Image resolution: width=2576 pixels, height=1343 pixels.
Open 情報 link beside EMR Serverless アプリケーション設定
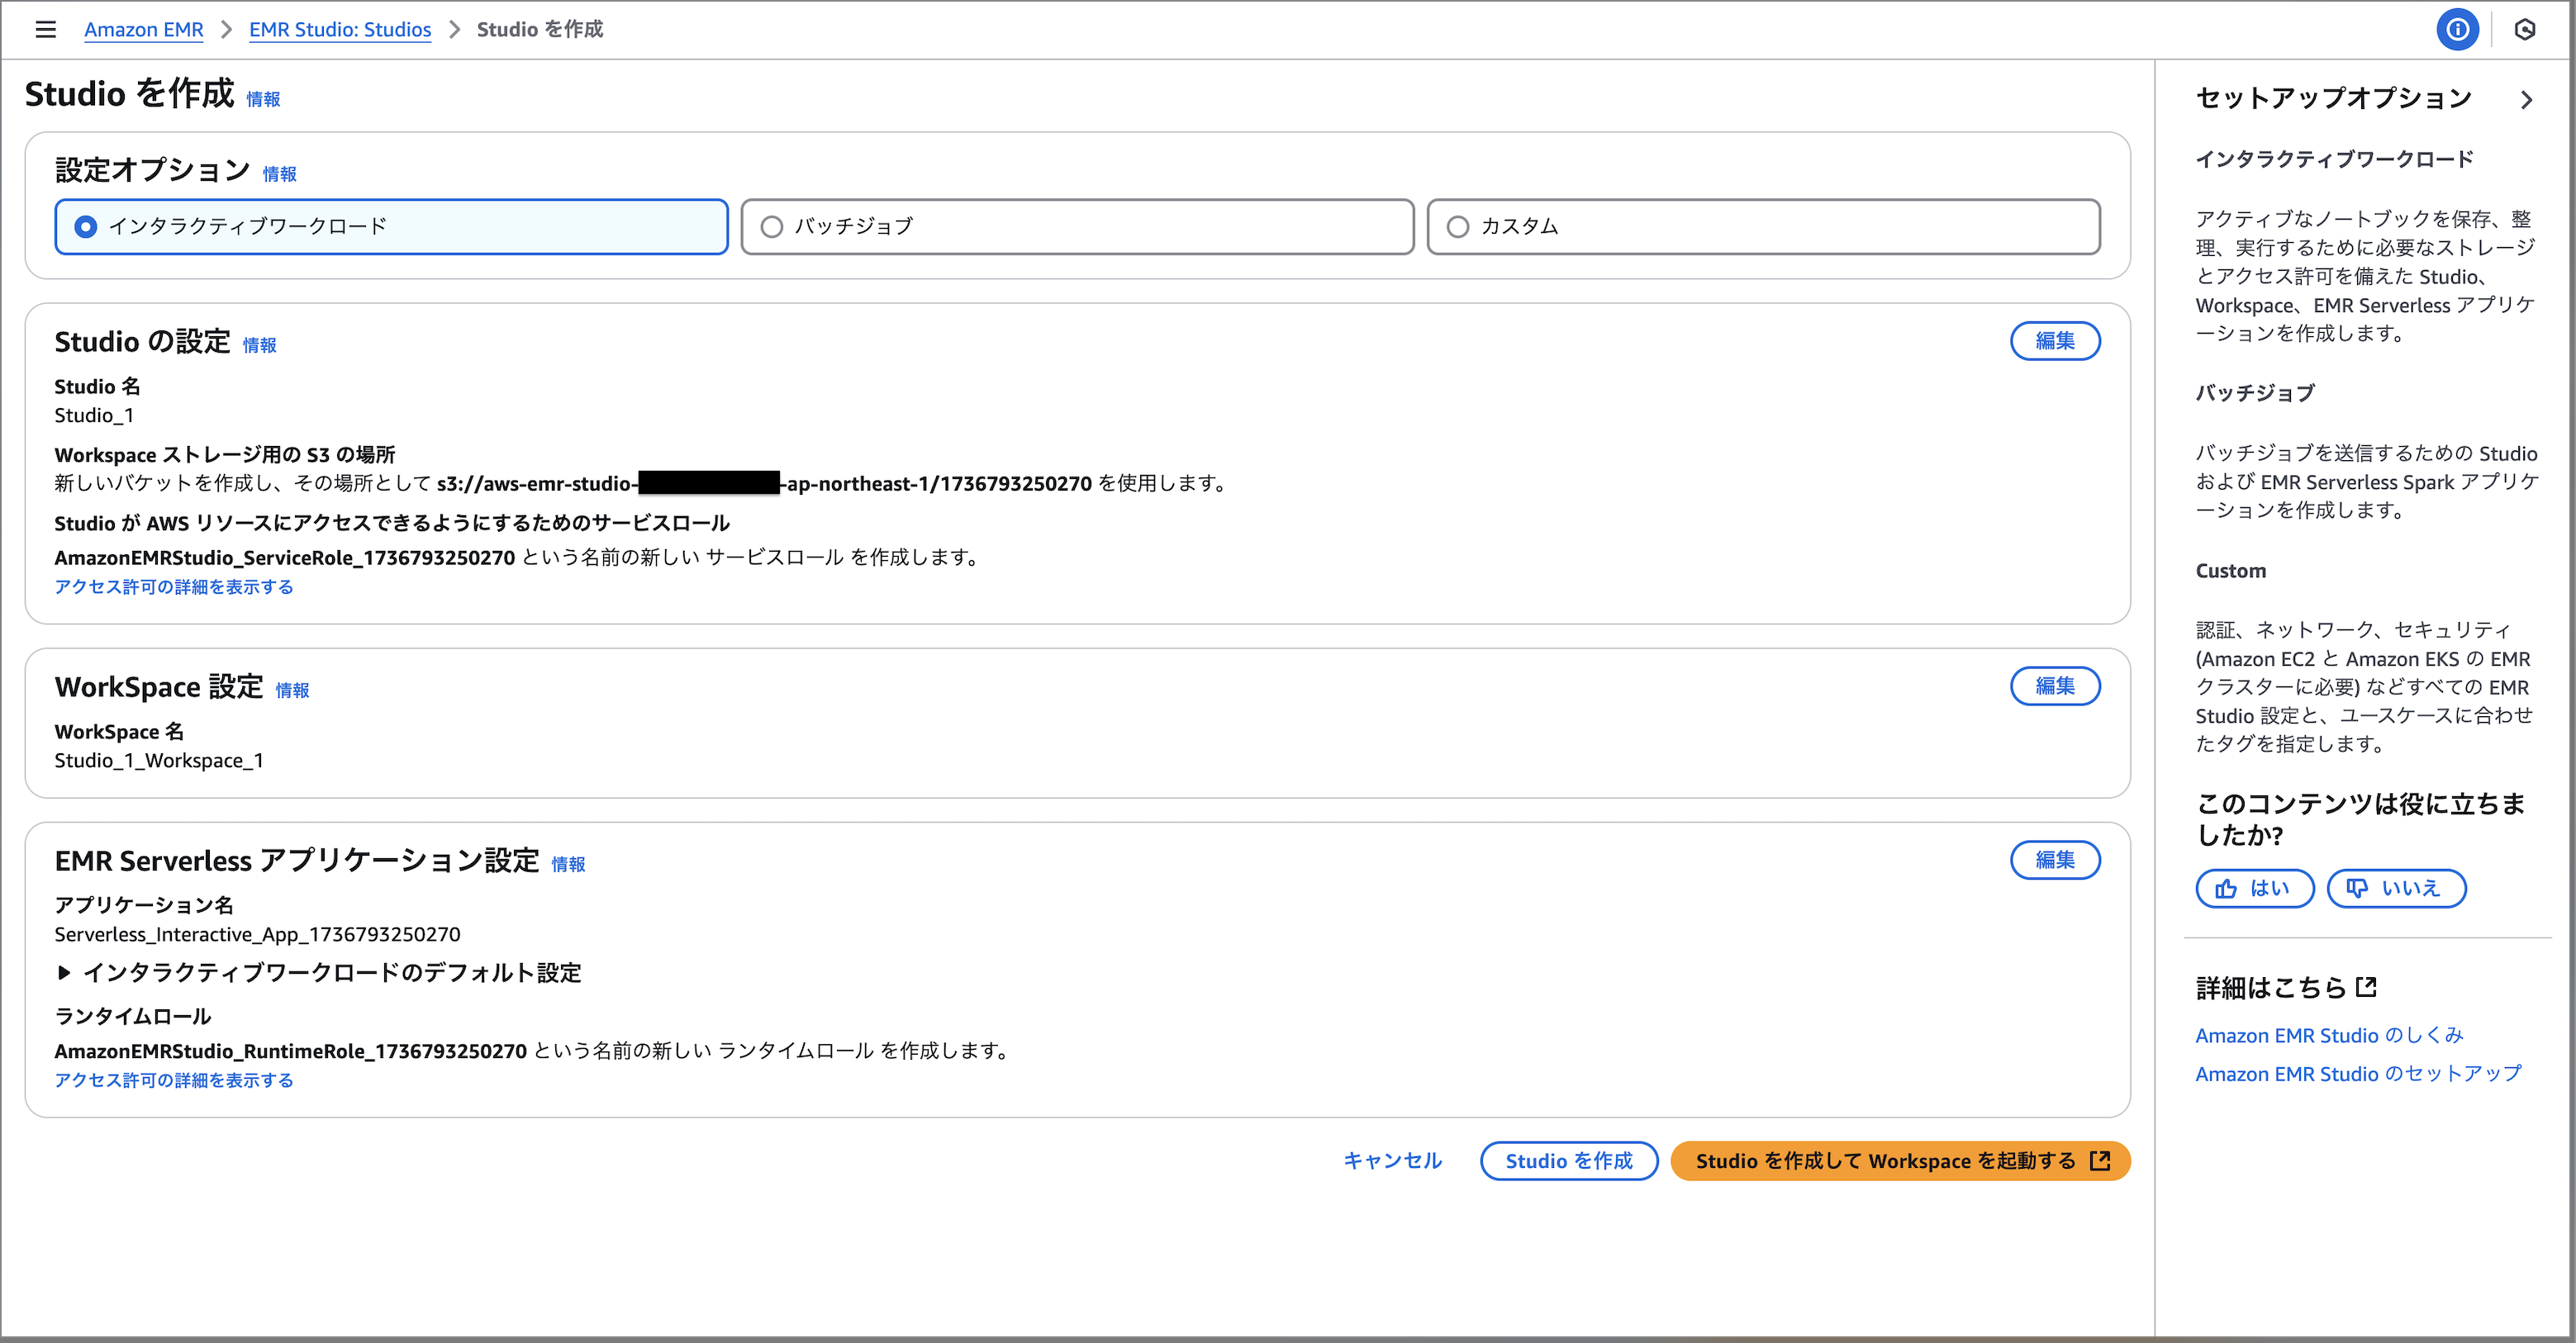click(x=568, y=864)
